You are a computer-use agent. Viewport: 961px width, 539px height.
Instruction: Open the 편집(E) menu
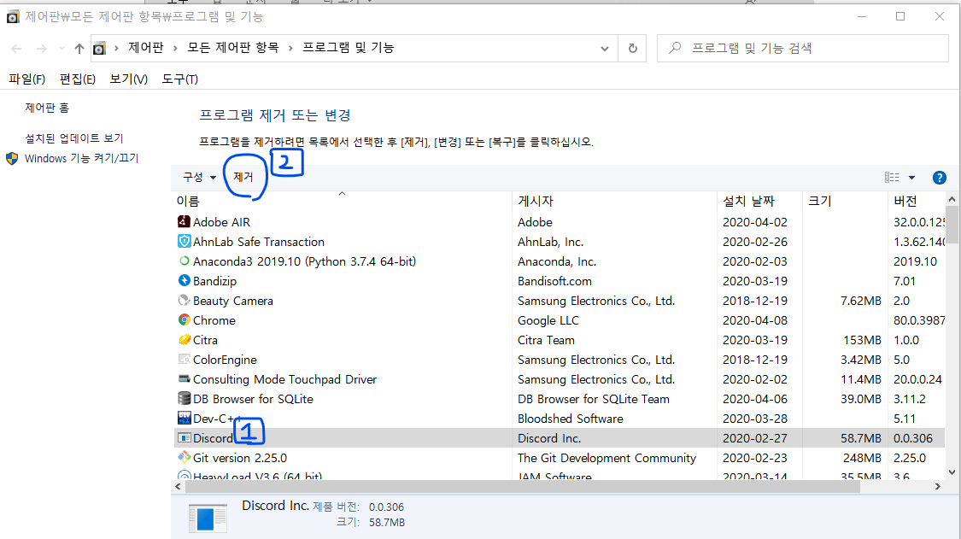point(77,79)
